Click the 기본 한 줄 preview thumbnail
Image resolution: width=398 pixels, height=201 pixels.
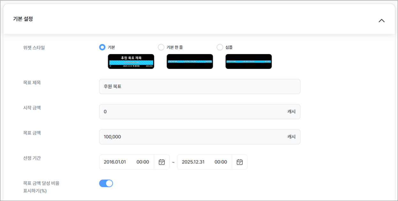pyautogui.click(x=190, y=61)
